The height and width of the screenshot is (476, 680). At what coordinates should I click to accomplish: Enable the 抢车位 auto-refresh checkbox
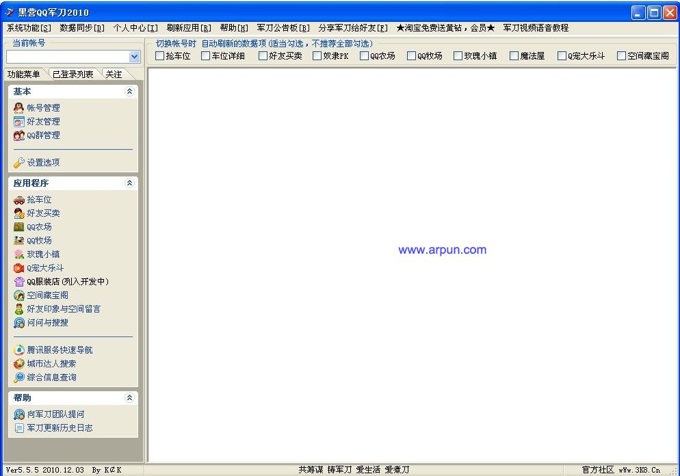point(159,56)
